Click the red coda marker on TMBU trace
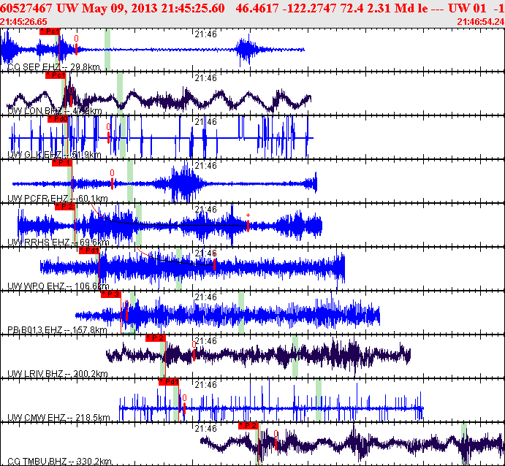 coord(276,444)
